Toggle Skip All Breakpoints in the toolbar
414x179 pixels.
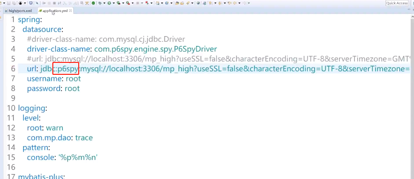37,3
